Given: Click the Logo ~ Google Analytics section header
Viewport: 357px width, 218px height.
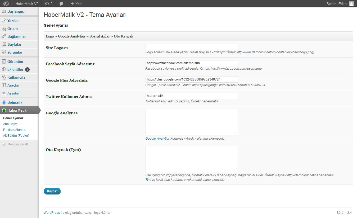Looking at the screenshot, I should click(198, 36).
